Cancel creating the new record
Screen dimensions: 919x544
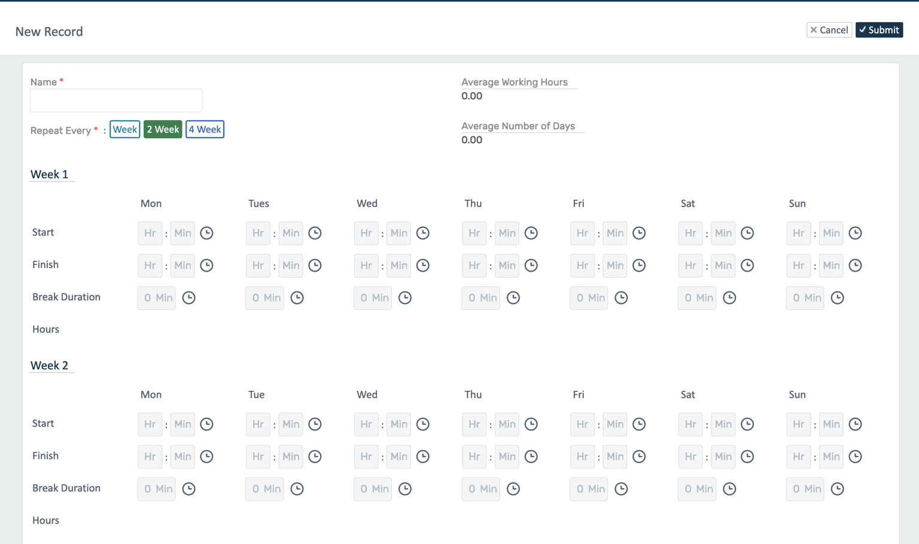tap(829, 29)
